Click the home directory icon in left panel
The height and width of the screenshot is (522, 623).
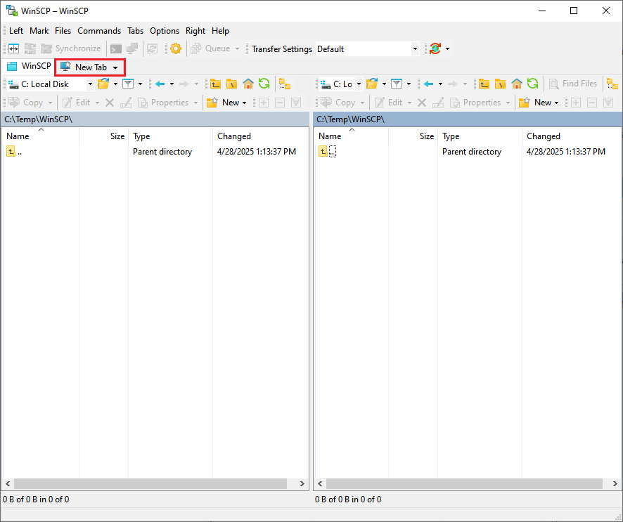(248, 84)
